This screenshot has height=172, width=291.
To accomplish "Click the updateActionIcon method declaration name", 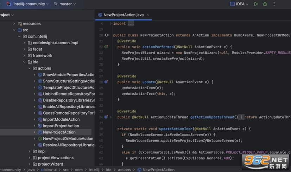I will [x=176, y=129].
